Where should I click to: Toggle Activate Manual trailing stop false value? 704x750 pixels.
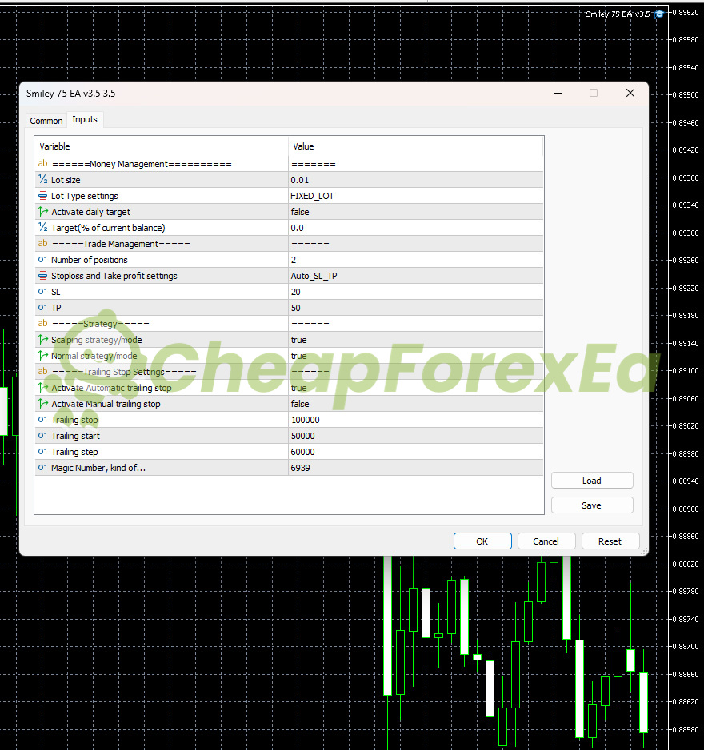(415, 404)
